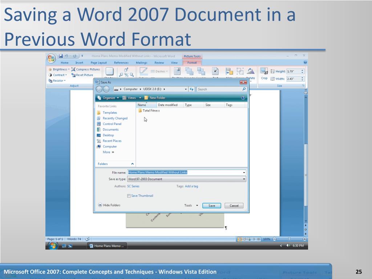Click the File name input field
Image resolution: width=372 pixels, height=279 pixels.
[x=186, y=173]
